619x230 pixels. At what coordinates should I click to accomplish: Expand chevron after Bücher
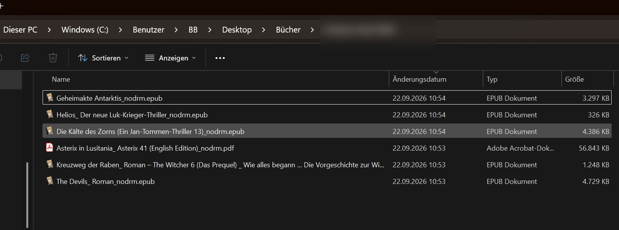(x=312, y=30)
